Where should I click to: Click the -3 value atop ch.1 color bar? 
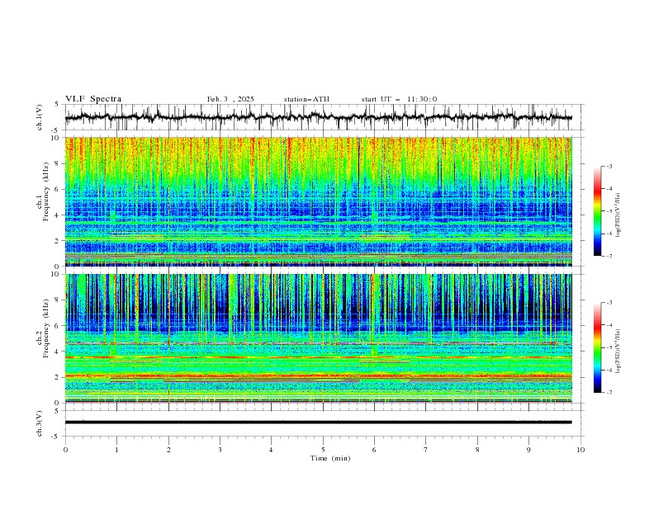(609, 166)
